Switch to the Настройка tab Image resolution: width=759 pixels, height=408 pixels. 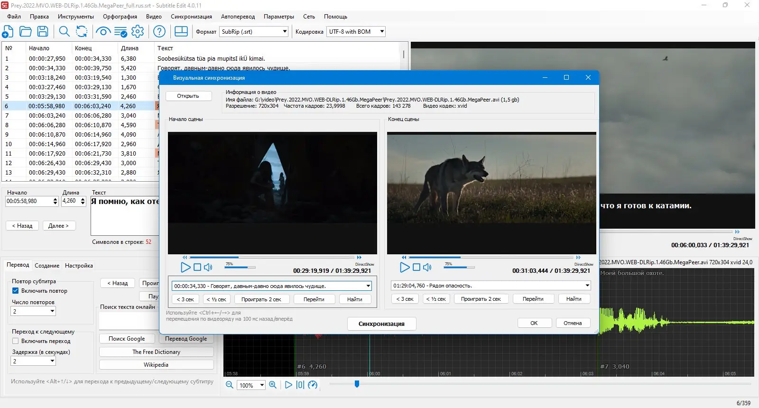pyautogui.click(x=79, y=266)
